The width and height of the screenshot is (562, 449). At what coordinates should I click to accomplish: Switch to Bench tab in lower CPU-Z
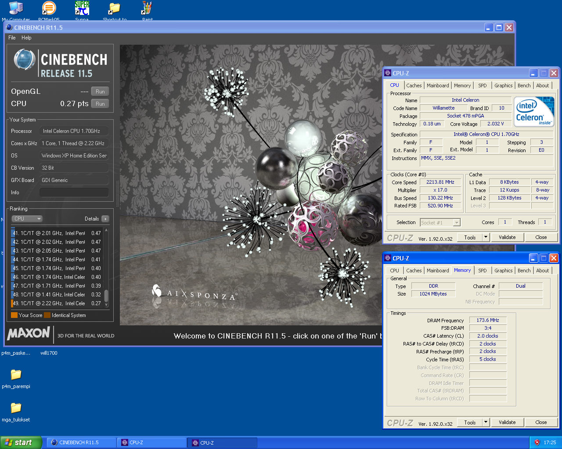[524, 271]
